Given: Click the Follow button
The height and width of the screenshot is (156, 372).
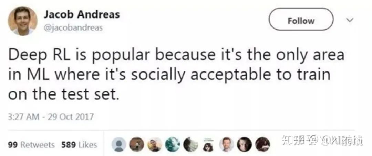Looking at the screenshot, I should coord(301,21).
